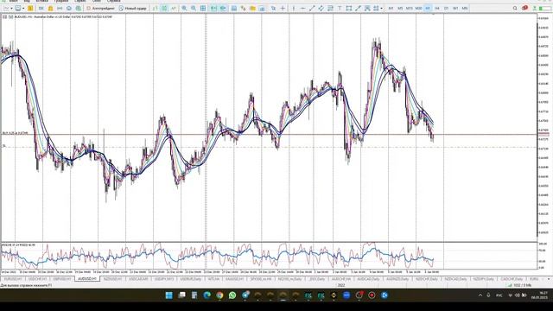Switch to NZDUSD,H1 chart tab

pos(112,279)
